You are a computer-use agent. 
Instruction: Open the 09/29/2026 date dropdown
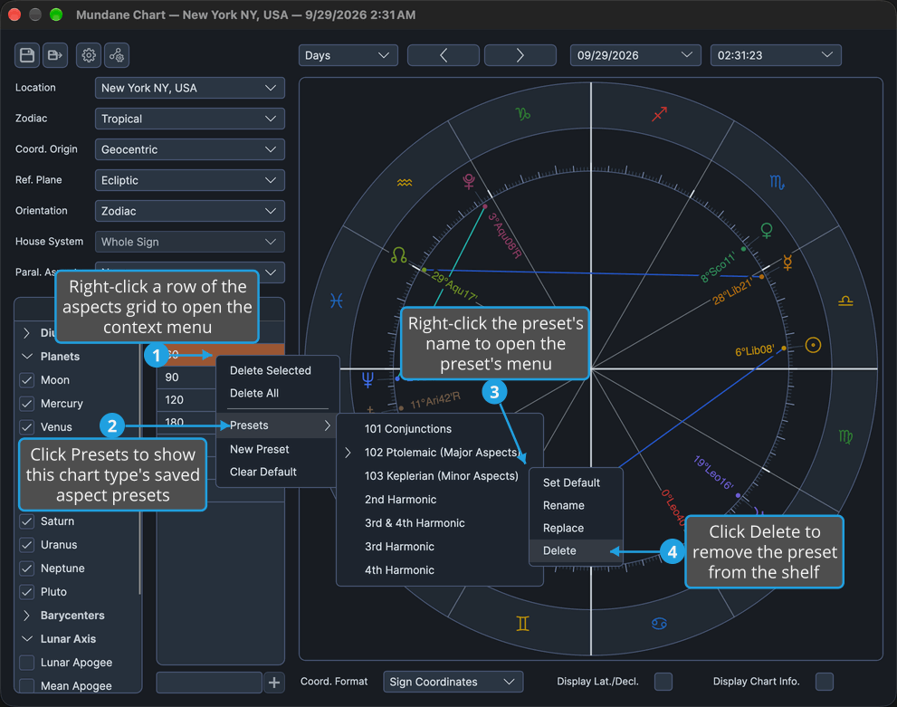[x=635, y=55]
